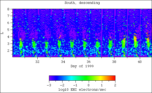Image resolution: width=152 pixels, height=93 pixels.
Task: Click the x-axis tick label "40"
Action: click(140, 62)
